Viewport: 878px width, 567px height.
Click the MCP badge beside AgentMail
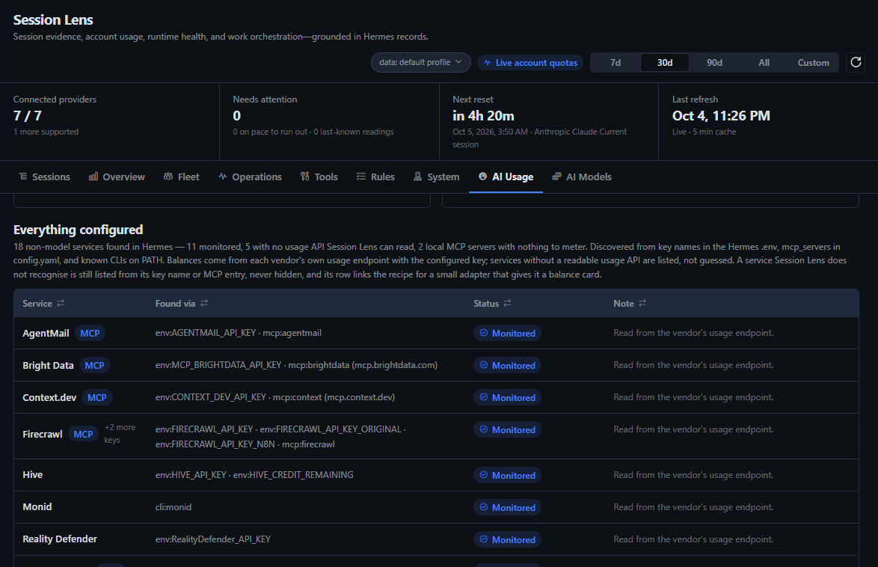[x=90, y=334]
